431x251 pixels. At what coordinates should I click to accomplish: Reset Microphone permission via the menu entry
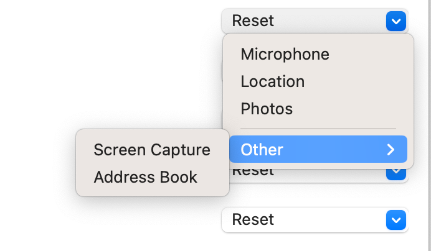pos(285,54)
